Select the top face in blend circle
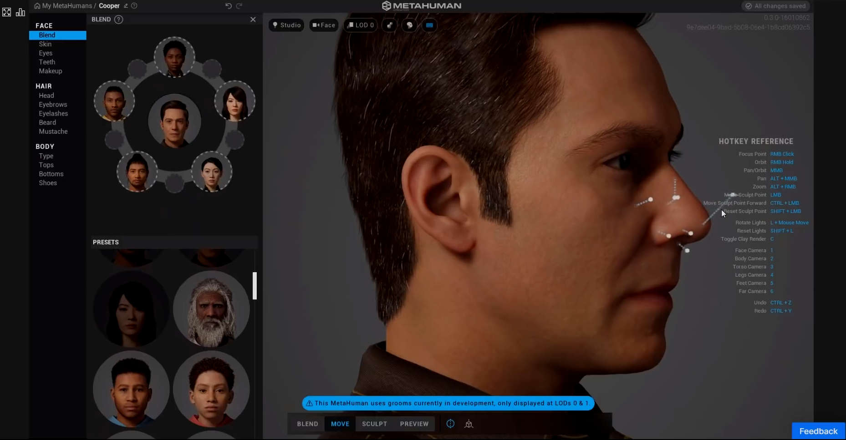The width and height of the screenshot is (846, 440). (x=174, y=57)
